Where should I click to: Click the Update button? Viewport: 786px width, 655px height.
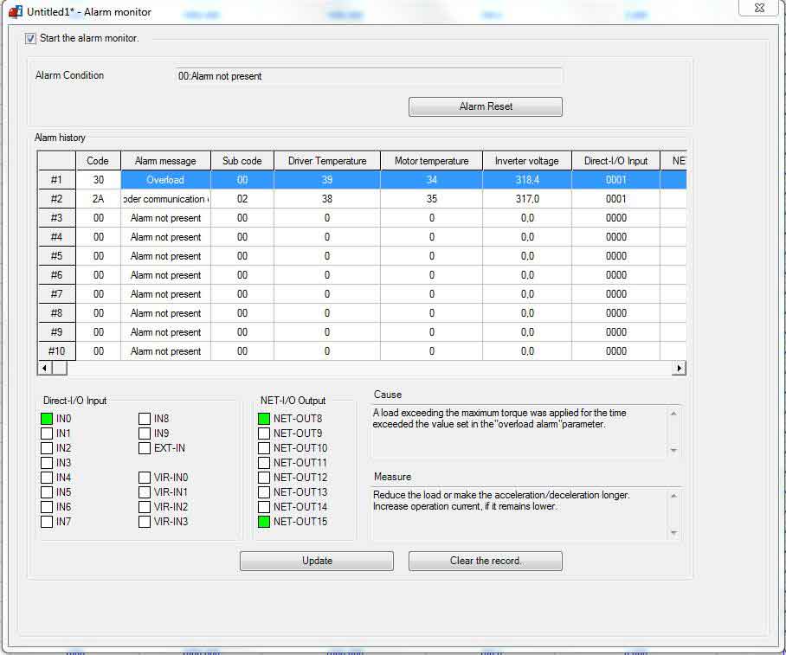click(x=316, y=561)
